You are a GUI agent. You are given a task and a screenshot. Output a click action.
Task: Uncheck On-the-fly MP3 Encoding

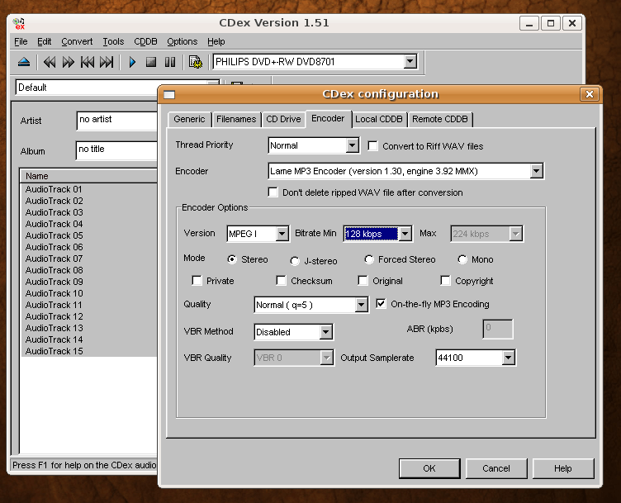coord(381,304)
